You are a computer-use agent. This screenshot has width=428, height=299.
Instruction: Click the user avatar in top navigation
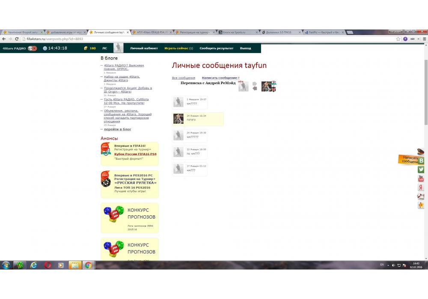click(118, 48)
